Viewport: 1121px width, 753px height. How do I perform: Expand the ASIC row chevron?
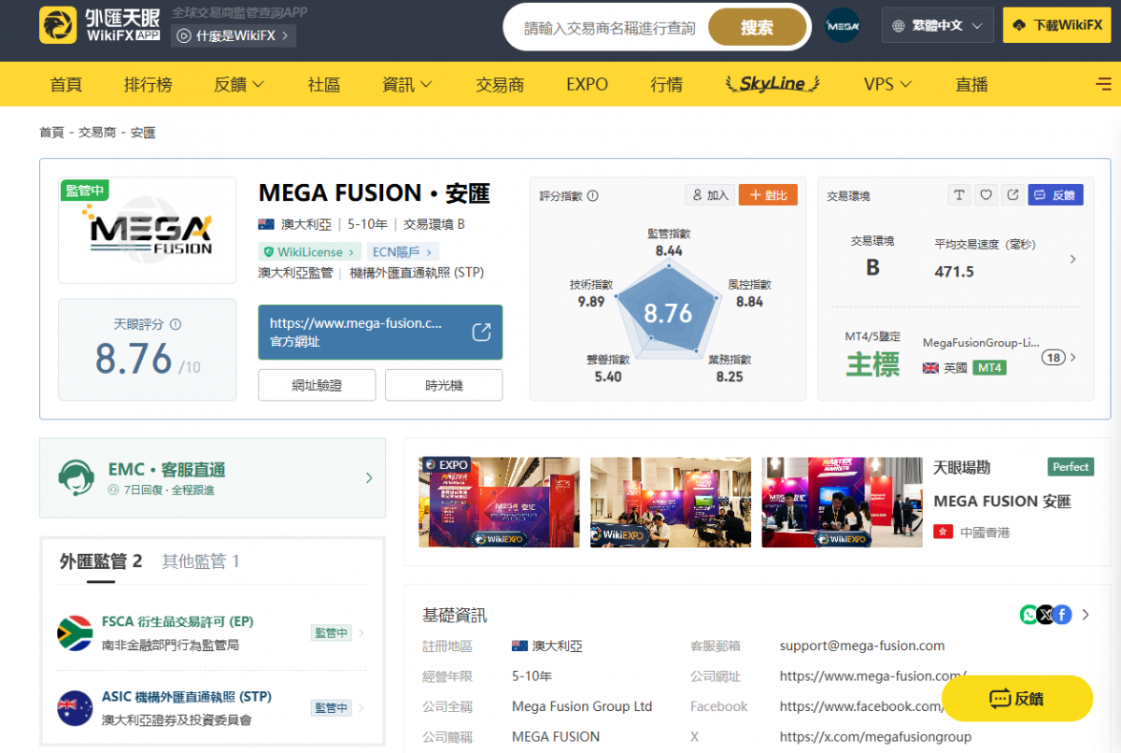click(x=362, y=708)
